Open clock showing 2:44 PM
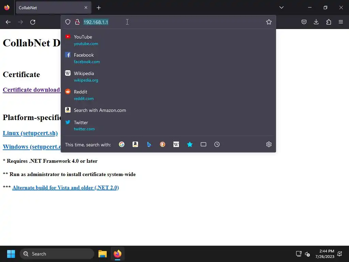349x262 pixels. click(x=325, y=254)
